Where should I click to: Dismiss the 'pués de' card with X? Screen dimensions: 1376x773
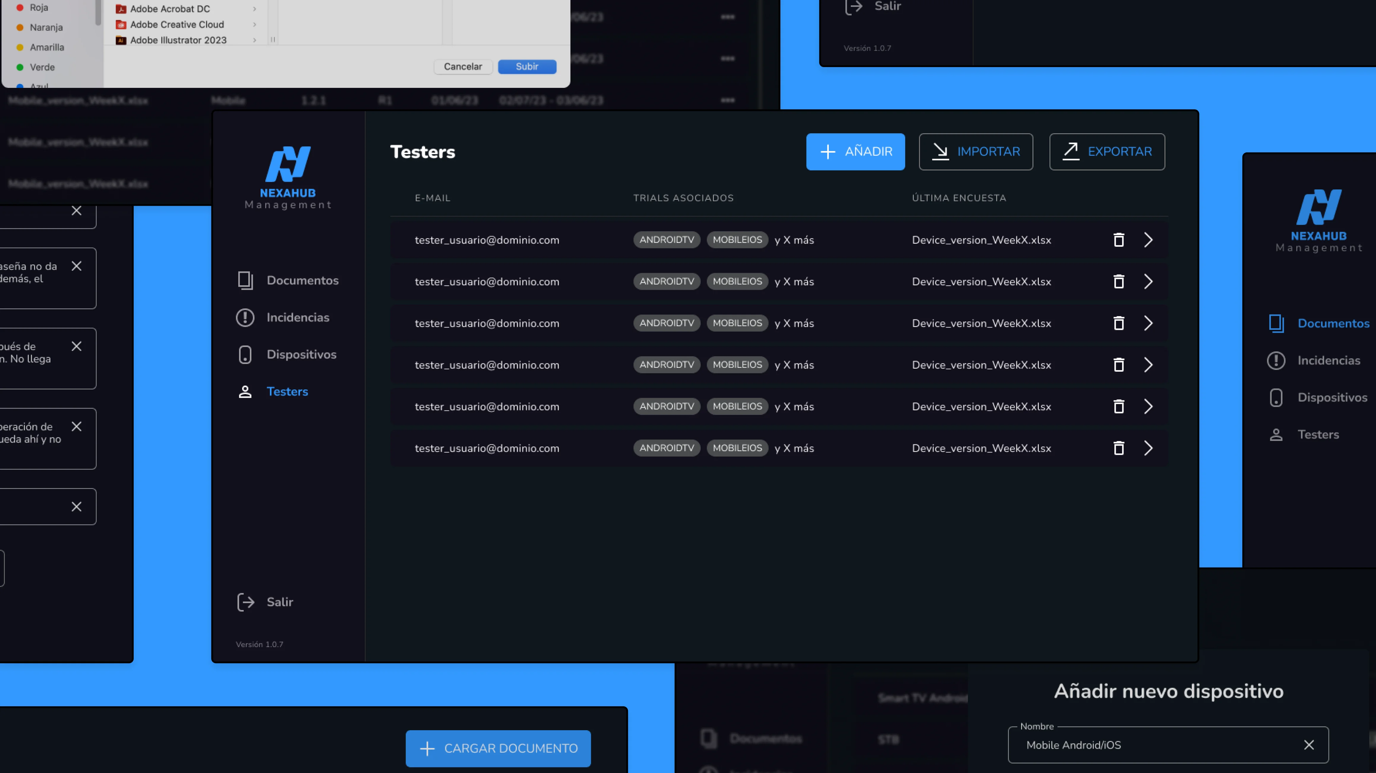pyautogui.click(x=76, y=346)
